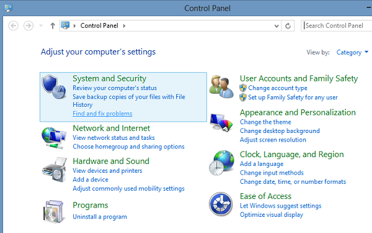Viewport: 372px width, 233px height.
Task: Open the System and Security shield icon
Action: tap(53, 86)
